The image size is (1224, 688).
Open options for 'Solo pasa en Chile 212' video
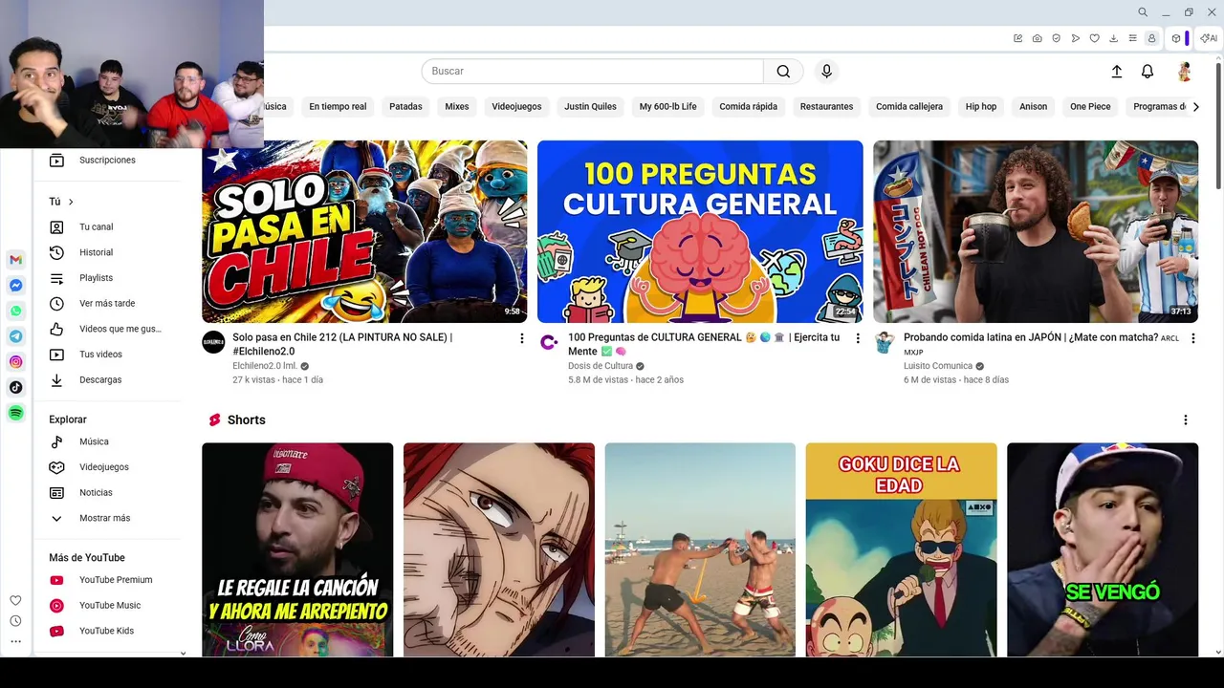tap(521, 338)
